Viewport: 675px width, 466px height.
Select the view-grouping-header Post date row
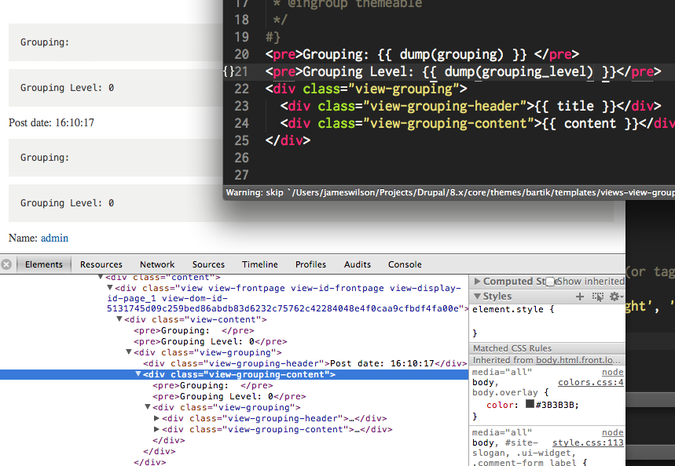coord(305,363)
